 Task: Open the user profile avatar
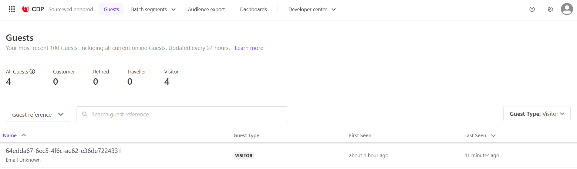pos(566,9)
